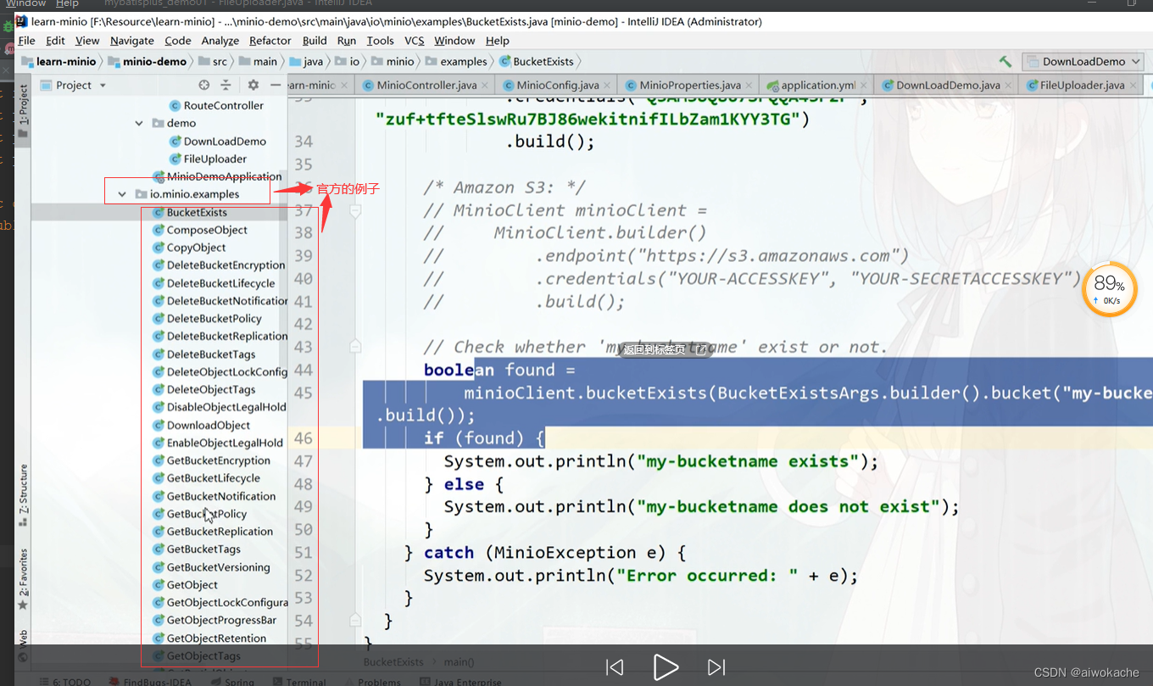Open the VCS menu
1153x686 pixels.
[x=415, y=40]
